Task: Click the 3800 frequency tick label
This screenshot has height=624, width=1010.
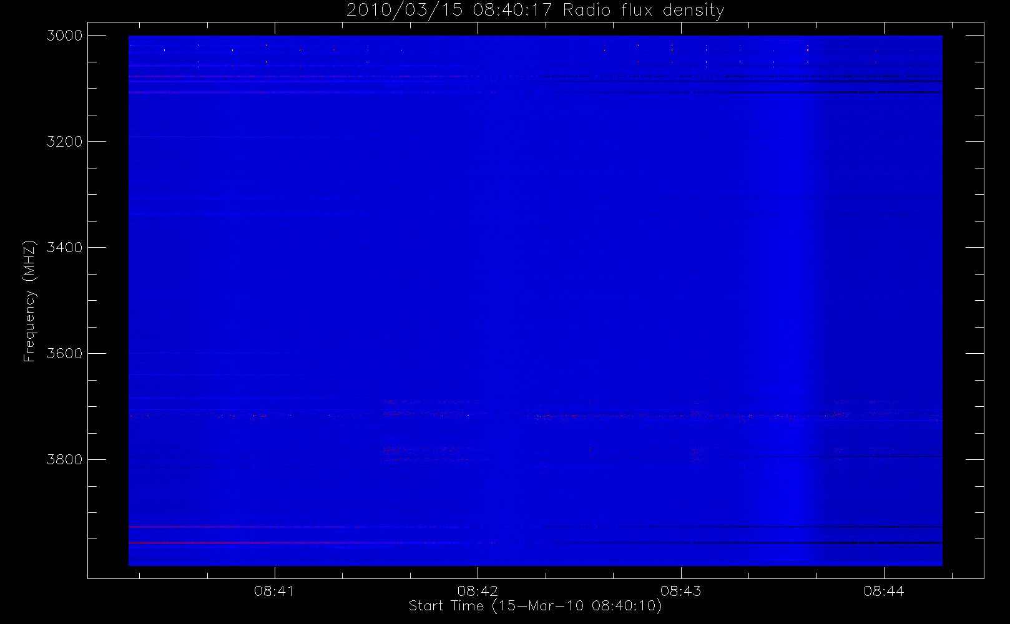Action: click(x=64, y=460)
